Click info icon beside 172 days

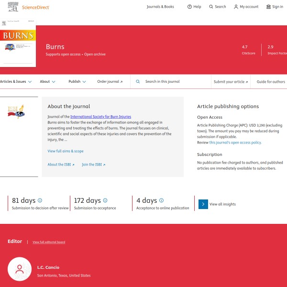click(105, 200)
